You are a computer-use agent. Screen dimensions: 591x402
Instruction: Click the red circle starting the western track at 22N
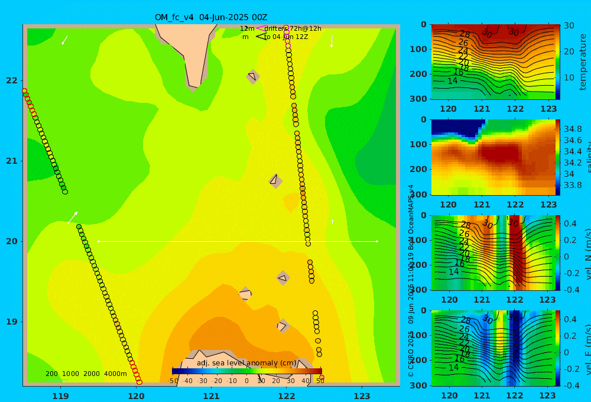click(x=24, y=91)
